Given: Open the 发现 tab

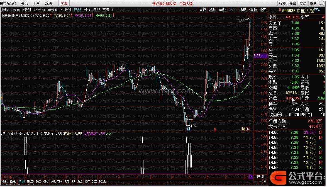Looking at the screenshot, I should point(64,3).
